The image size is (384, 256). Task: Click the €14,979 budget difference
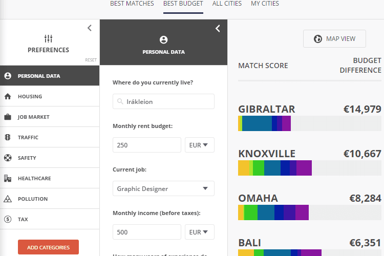(362, 109)
